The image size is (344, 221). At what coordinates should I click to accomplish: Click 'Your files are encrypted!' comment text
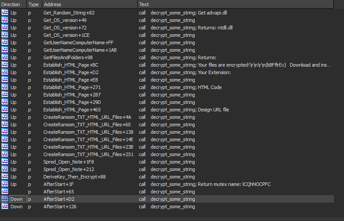[224, 65]
